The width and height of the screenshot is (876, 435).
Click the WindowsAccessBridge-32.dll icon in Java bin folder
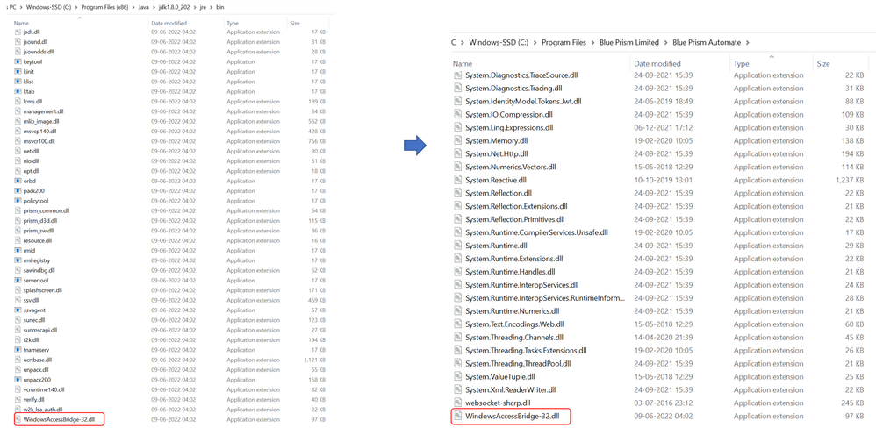(18, 419)
